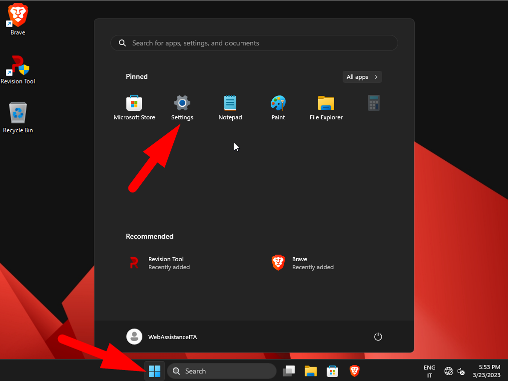Select the Brave desktop shortcut
Viewport: 508px width, 381px height.
[18, 19]
